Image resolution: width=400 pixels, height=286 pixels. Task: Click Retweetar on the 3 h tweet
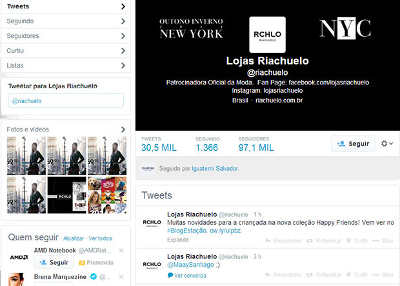(x=324, y=275)
